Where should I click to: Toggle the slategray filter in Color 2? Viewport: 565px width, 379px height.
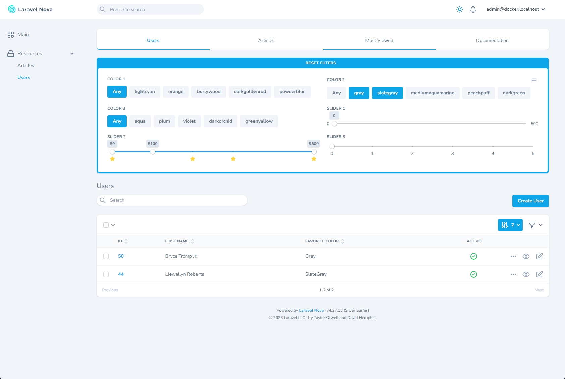(387, 93)
